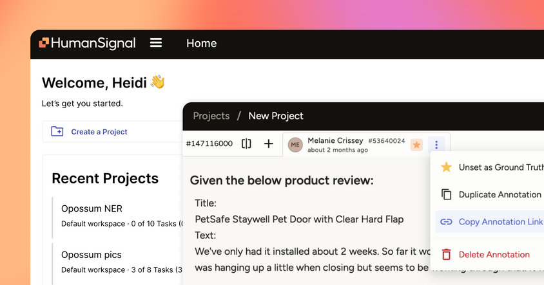
Task: Open the hamburger navigation menu
Action: pyautogui.click(x=156, y=43)
